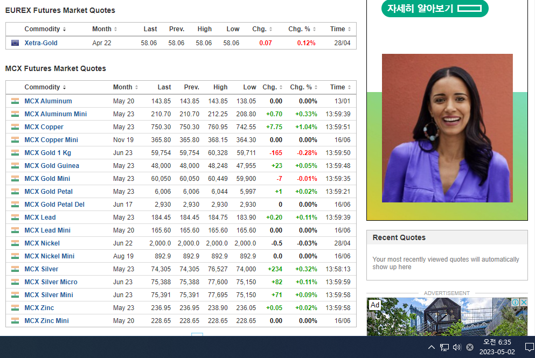Open MCX Gold Petal Del quote
The image size is (535, 358).
pyautogui.click(x=54, y=205)
